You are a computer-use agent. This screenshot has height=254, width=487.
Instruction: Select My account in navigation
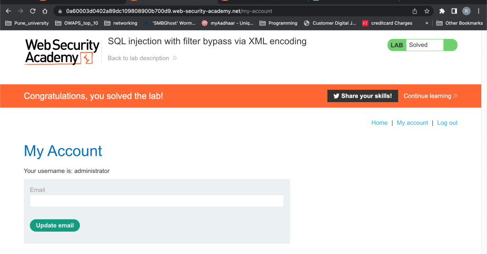(412, 122)
